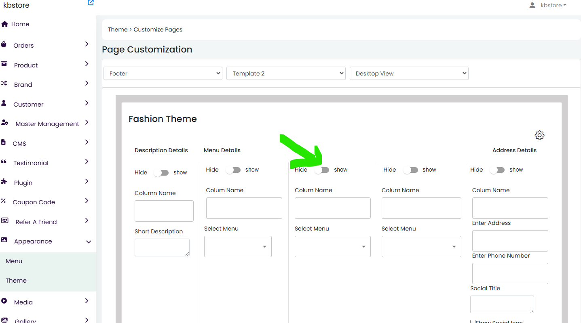581x323 pixels.
Task: Click the Page Customization title
Action: tap(147, 50)
